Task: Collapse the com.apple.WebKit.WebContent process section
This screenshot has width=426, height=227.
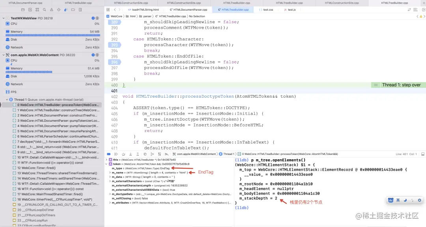Action: point(4,55)
